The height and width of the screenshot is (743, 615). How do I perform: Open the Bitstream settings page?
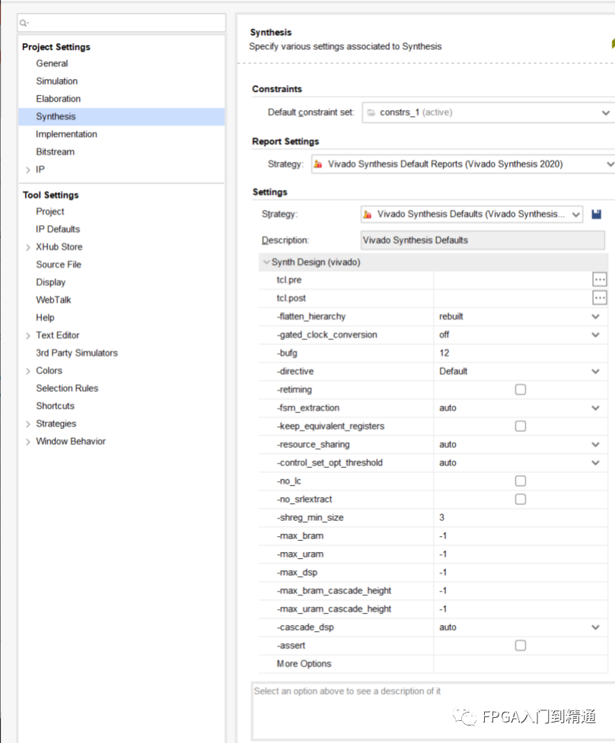55,151
